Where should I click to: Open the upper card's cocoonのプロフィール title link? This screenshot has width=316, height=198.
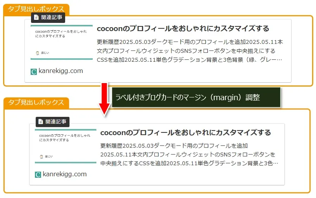(183, 29)
